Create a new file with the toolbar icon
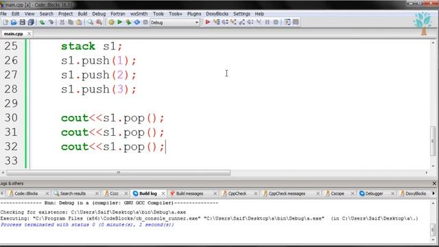Screen dimensions: 439x247 click(5, 23)
